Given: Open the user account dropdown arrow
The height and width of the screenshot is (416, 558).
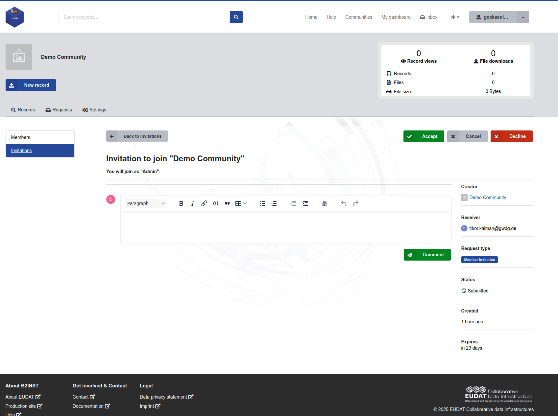Looking at the screenshot, I should (523, 17).
